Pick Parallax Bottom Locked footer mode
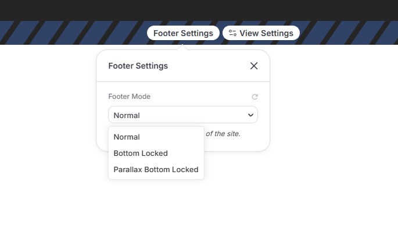 (156, 169)
